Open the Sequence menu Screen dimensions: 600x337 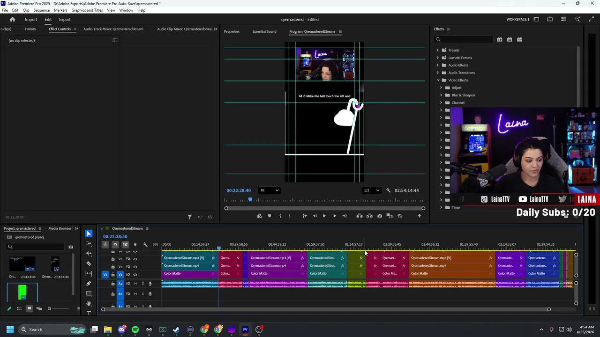click(42, 10)
